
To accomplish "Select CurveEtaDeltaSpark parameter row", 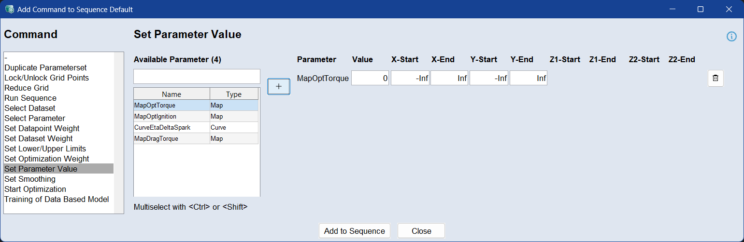I will [x=162, y=127].
